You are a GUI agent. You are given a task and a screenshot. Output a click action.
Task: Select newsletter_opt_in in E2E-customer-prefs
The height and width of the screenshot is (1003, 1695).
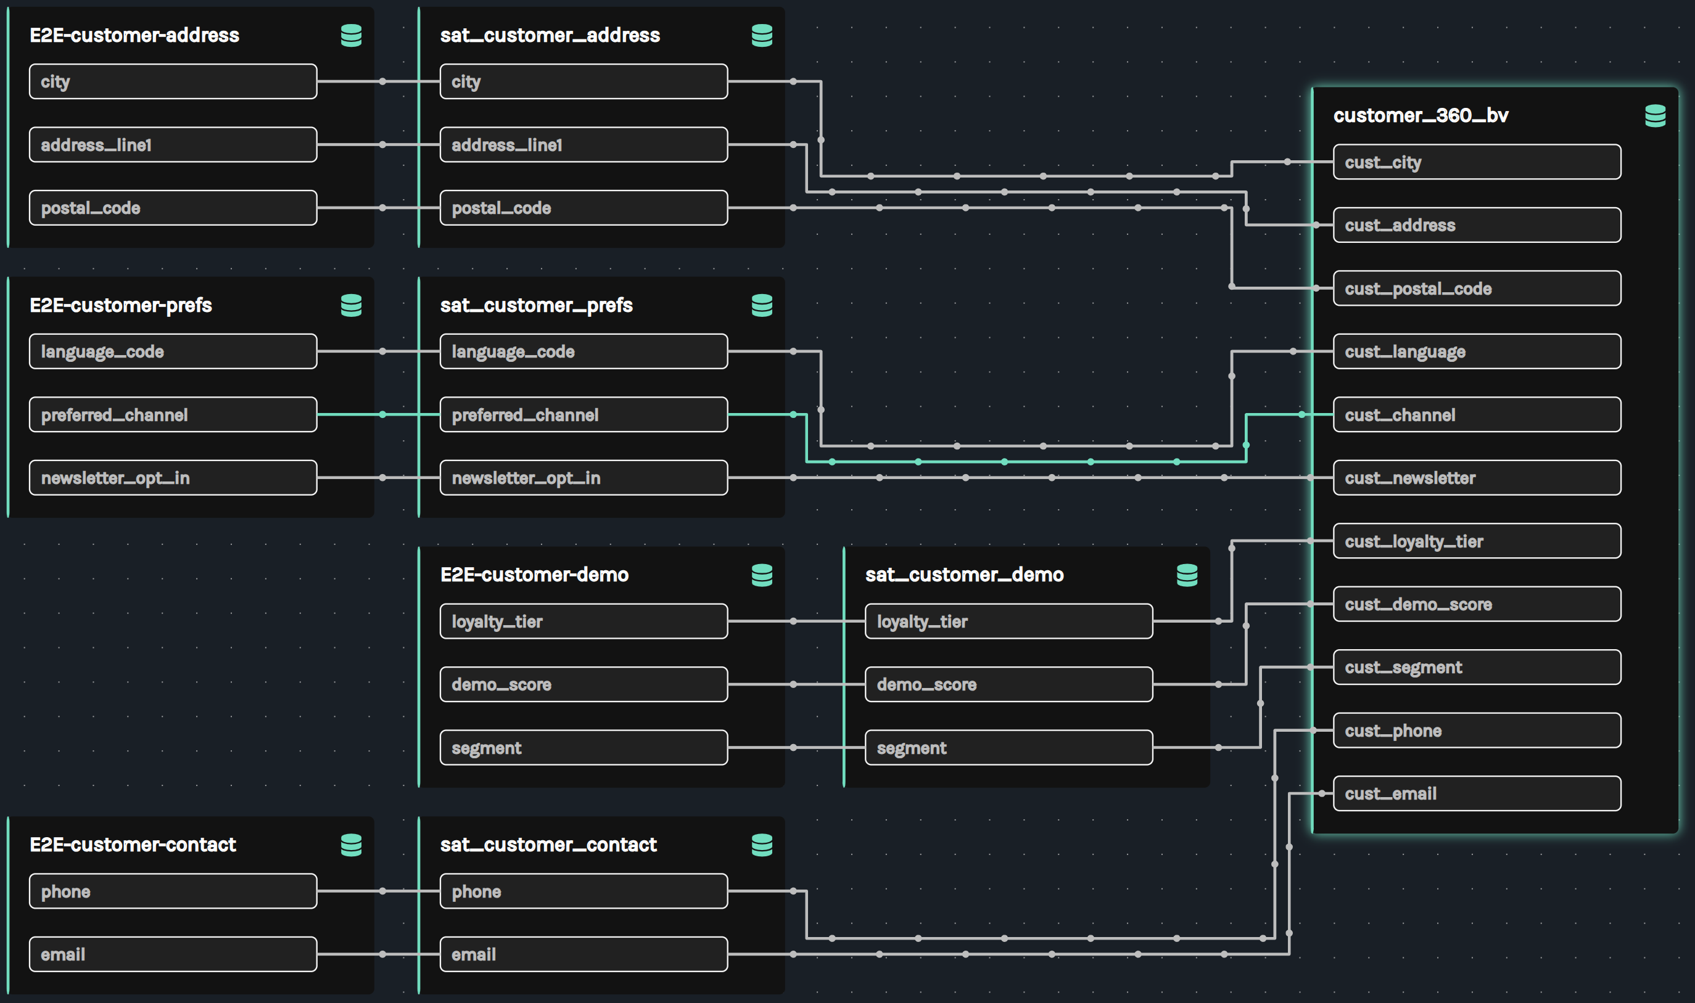[x=173, y=478]
